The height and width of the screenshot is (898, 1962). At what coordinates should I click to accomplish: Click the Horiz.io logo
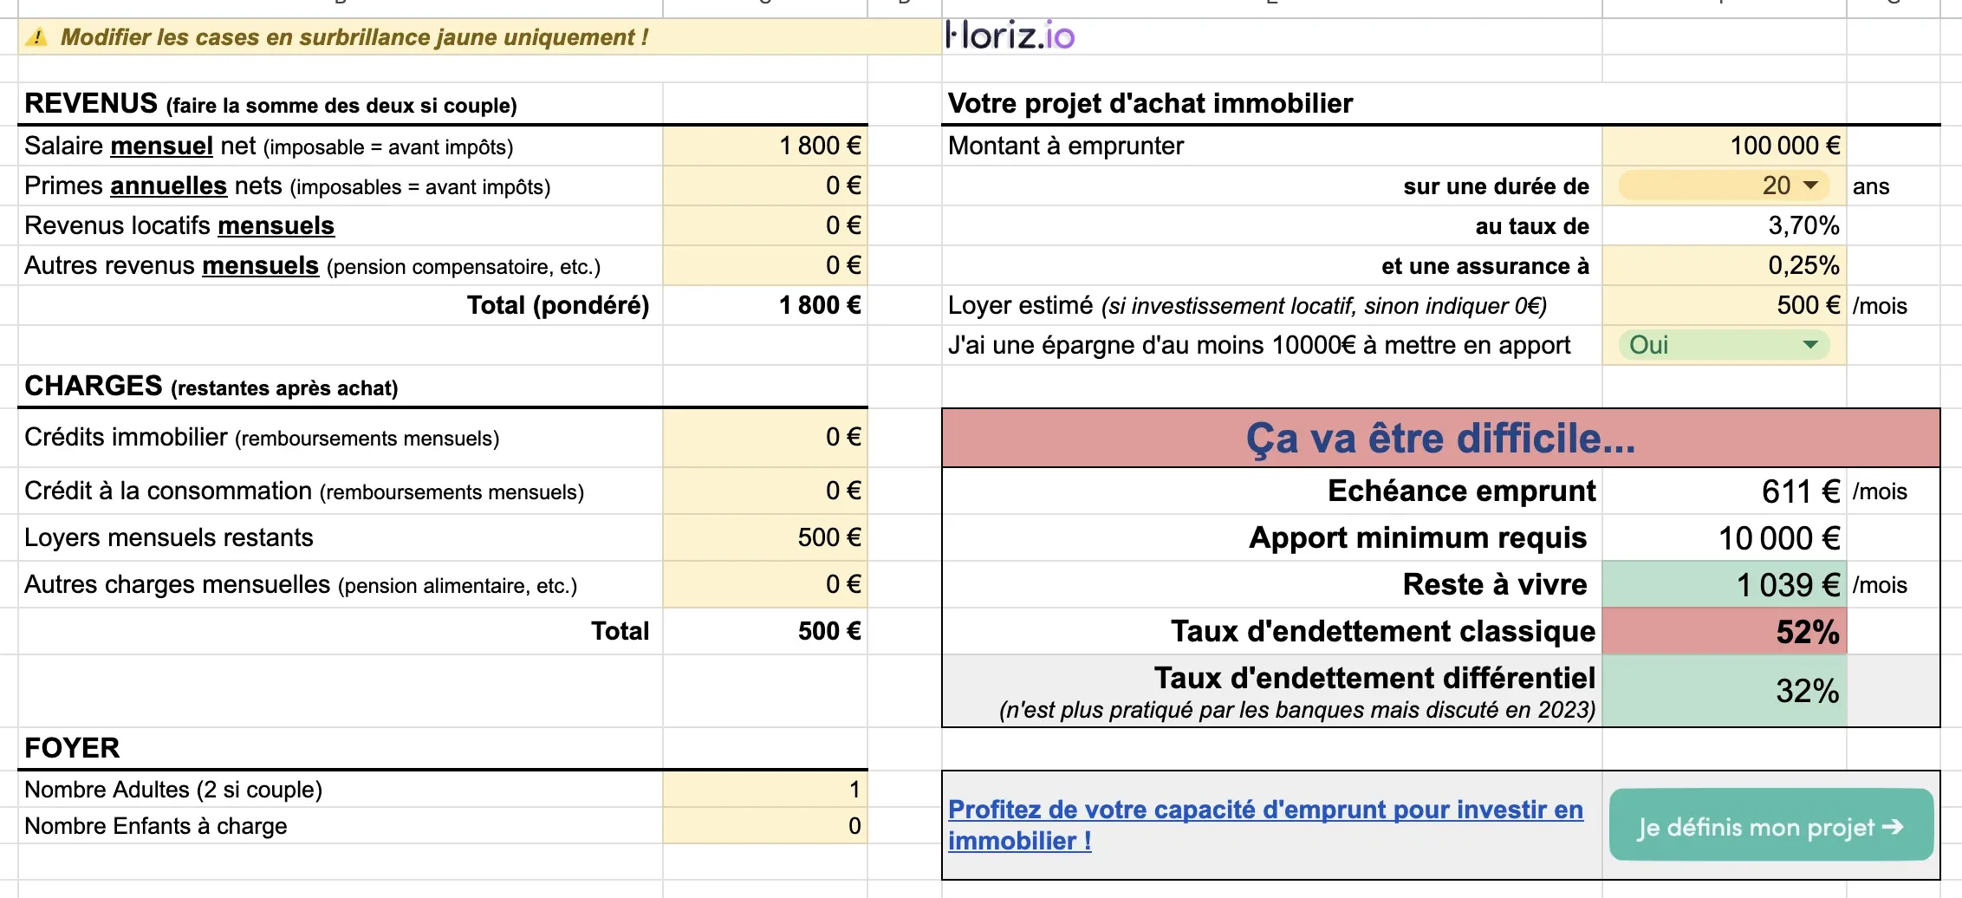coord(1010,36)
